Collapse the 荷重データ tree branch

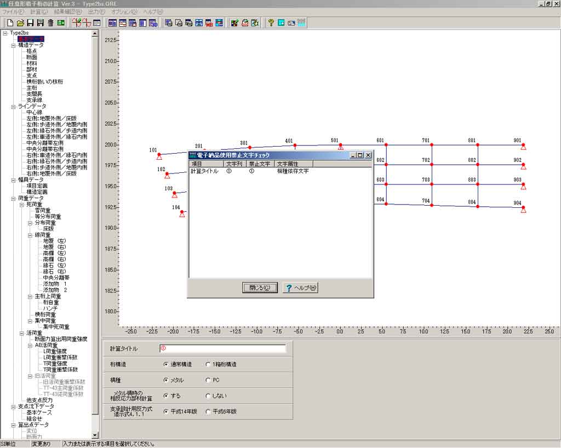click(x=13, y=198)
